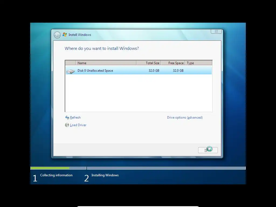Sort by the Free Space column header
Screen dimensions: 276x207
[173, 63]
